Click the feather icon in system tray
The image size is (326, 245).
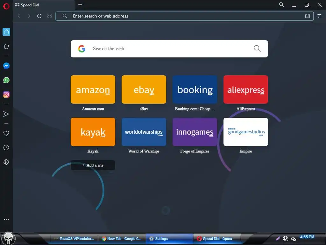pyautogui.click(x=278, y=239)
